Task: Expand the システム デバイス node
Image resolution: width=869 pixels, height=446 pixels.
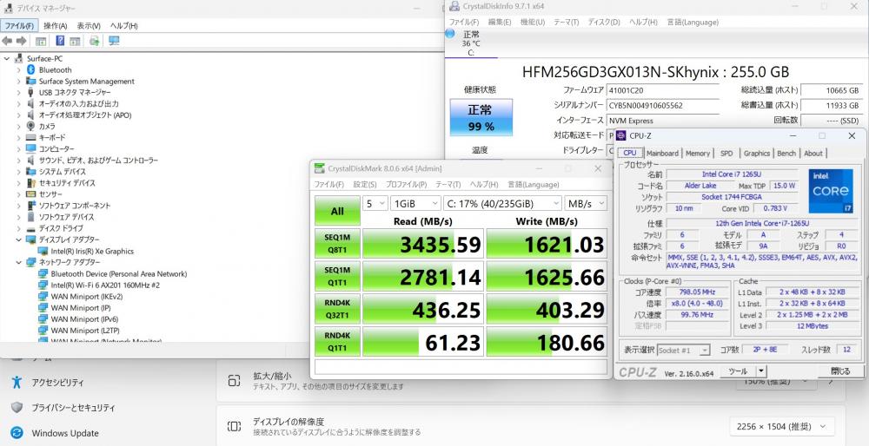Action: click(18, 172)
